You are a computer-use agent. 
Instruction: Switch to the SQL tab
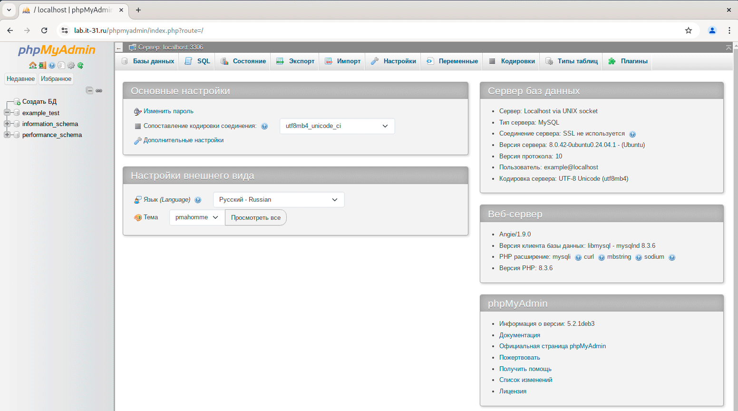click(197, 61)
